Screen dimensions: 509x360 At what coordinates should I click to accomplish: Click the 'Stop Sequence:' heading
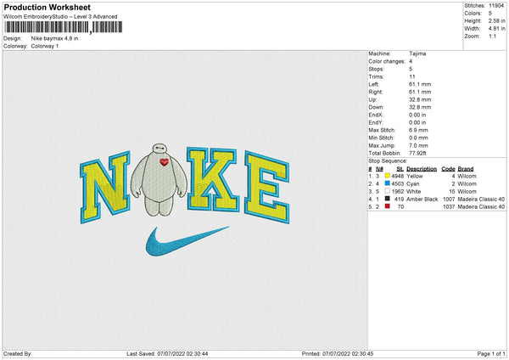click(388, 160)
